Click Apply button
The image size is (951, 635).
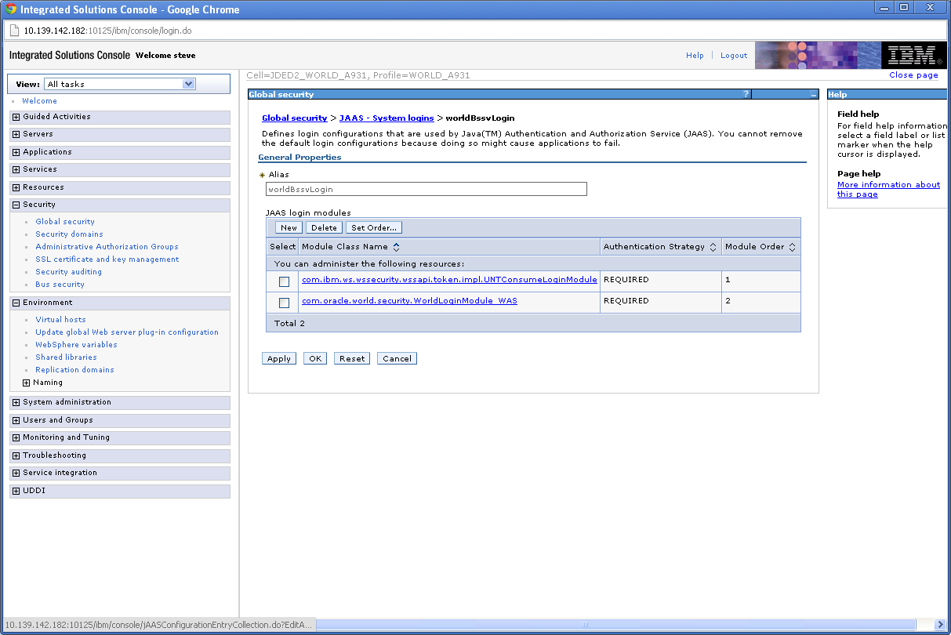[x=279, y=359]
